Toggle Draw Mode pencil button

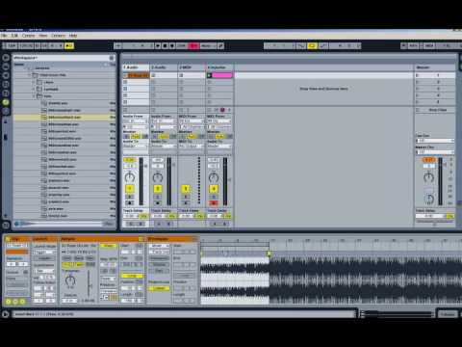pos(220,46)
